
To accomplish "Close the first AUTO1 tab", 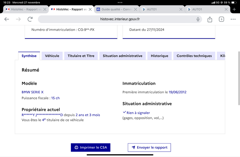I will pos(181,9).
